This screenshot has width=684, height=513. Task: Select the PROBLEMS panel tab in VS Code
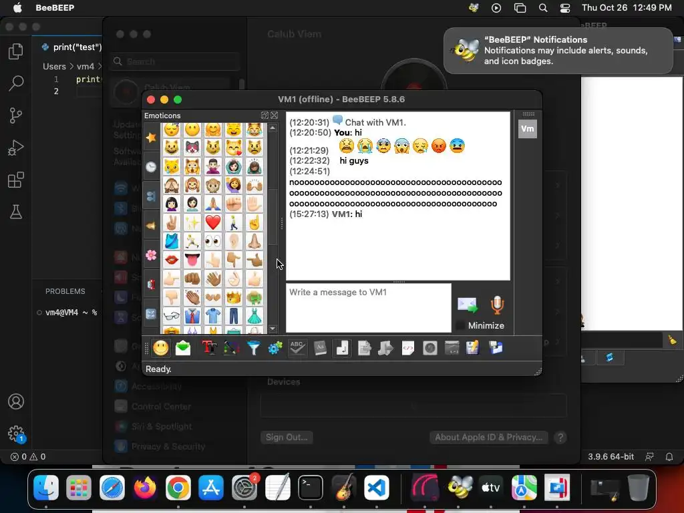pos(65,291)
